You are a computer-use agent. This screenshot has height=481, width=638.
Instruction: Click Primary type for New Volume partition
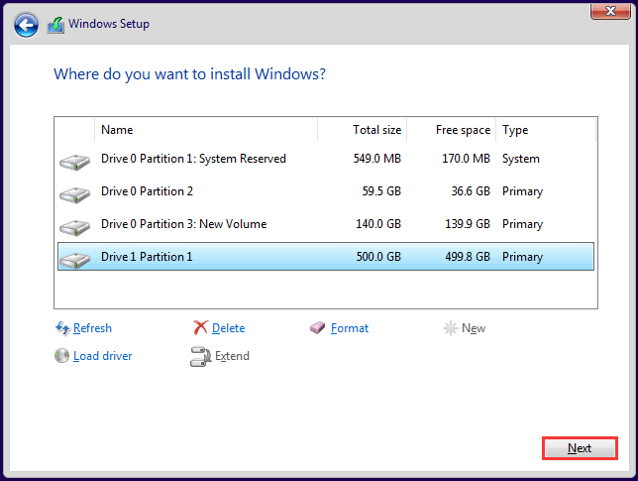[x=522, y=224]
